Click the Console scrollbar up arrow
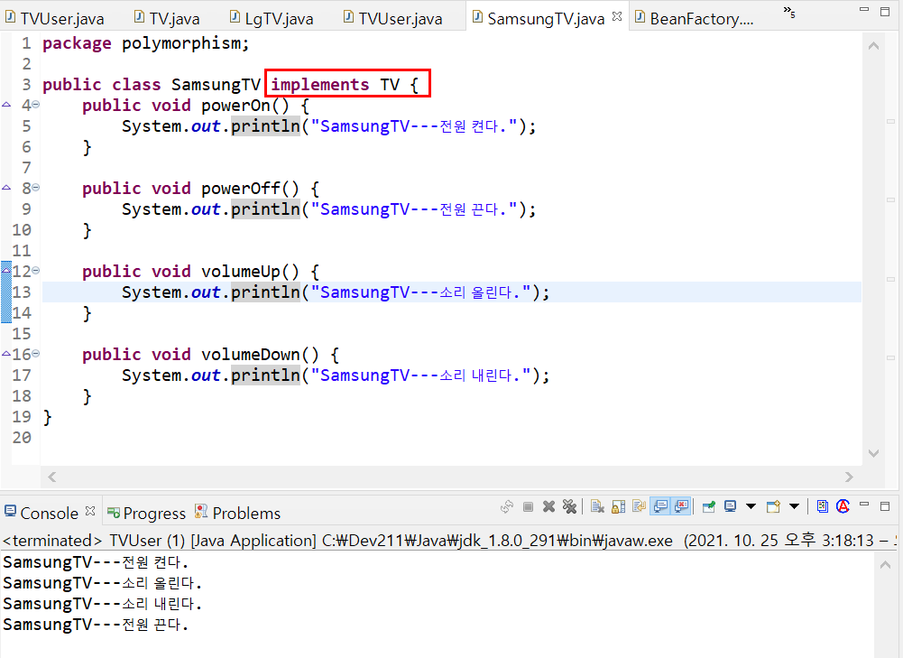This screenshot has height=658, width=903. pyautogui.click(x=885, y=565)
